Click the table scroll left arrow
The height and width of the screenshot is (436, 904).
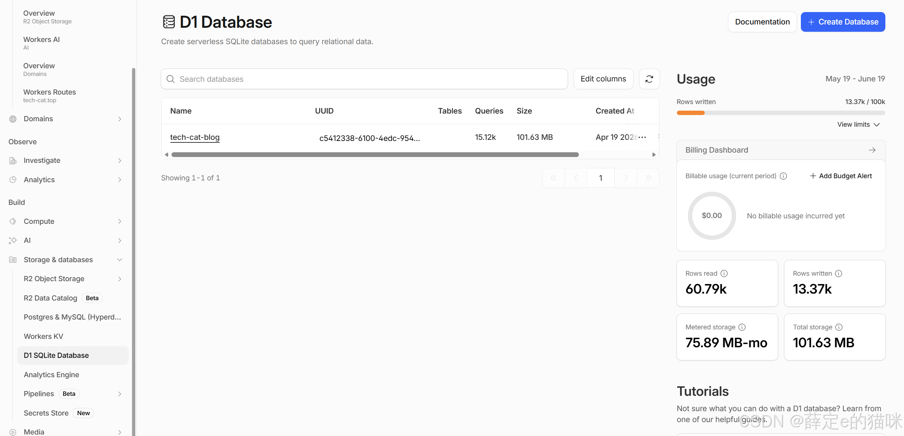(167, 154)
